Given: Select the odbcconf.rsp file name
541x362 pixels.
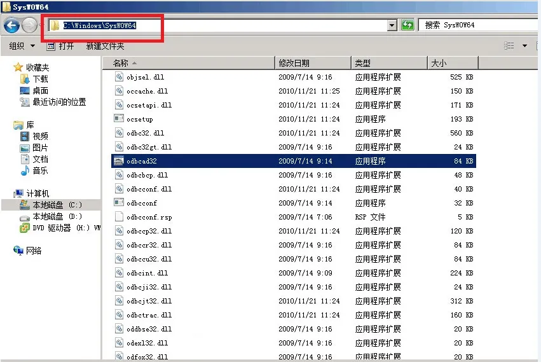Looking at the screenshot, I should coord(149,218).
